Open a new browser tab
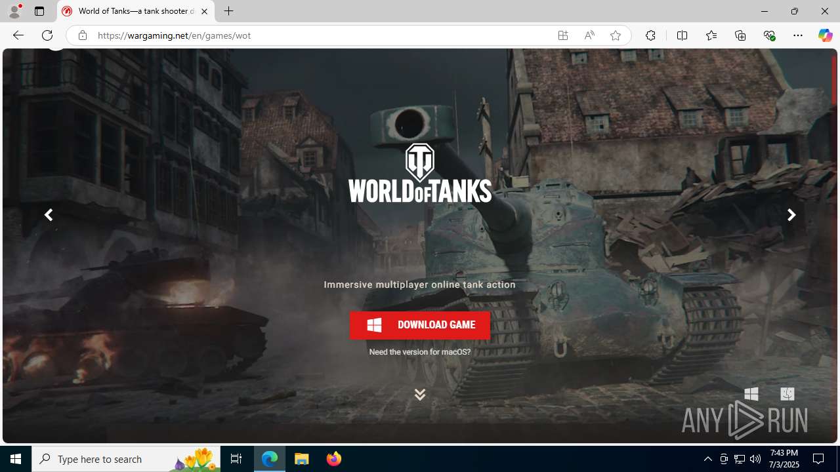The image size is (840, 472). tap(228, 11)
